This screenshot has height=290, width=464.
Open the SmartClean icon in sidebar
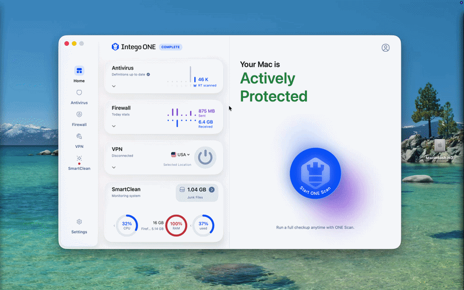coord(79,158)
